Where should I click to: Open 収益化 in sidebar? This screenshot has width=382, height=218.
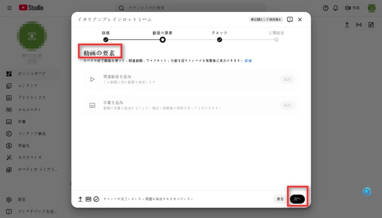click(32, 146)
